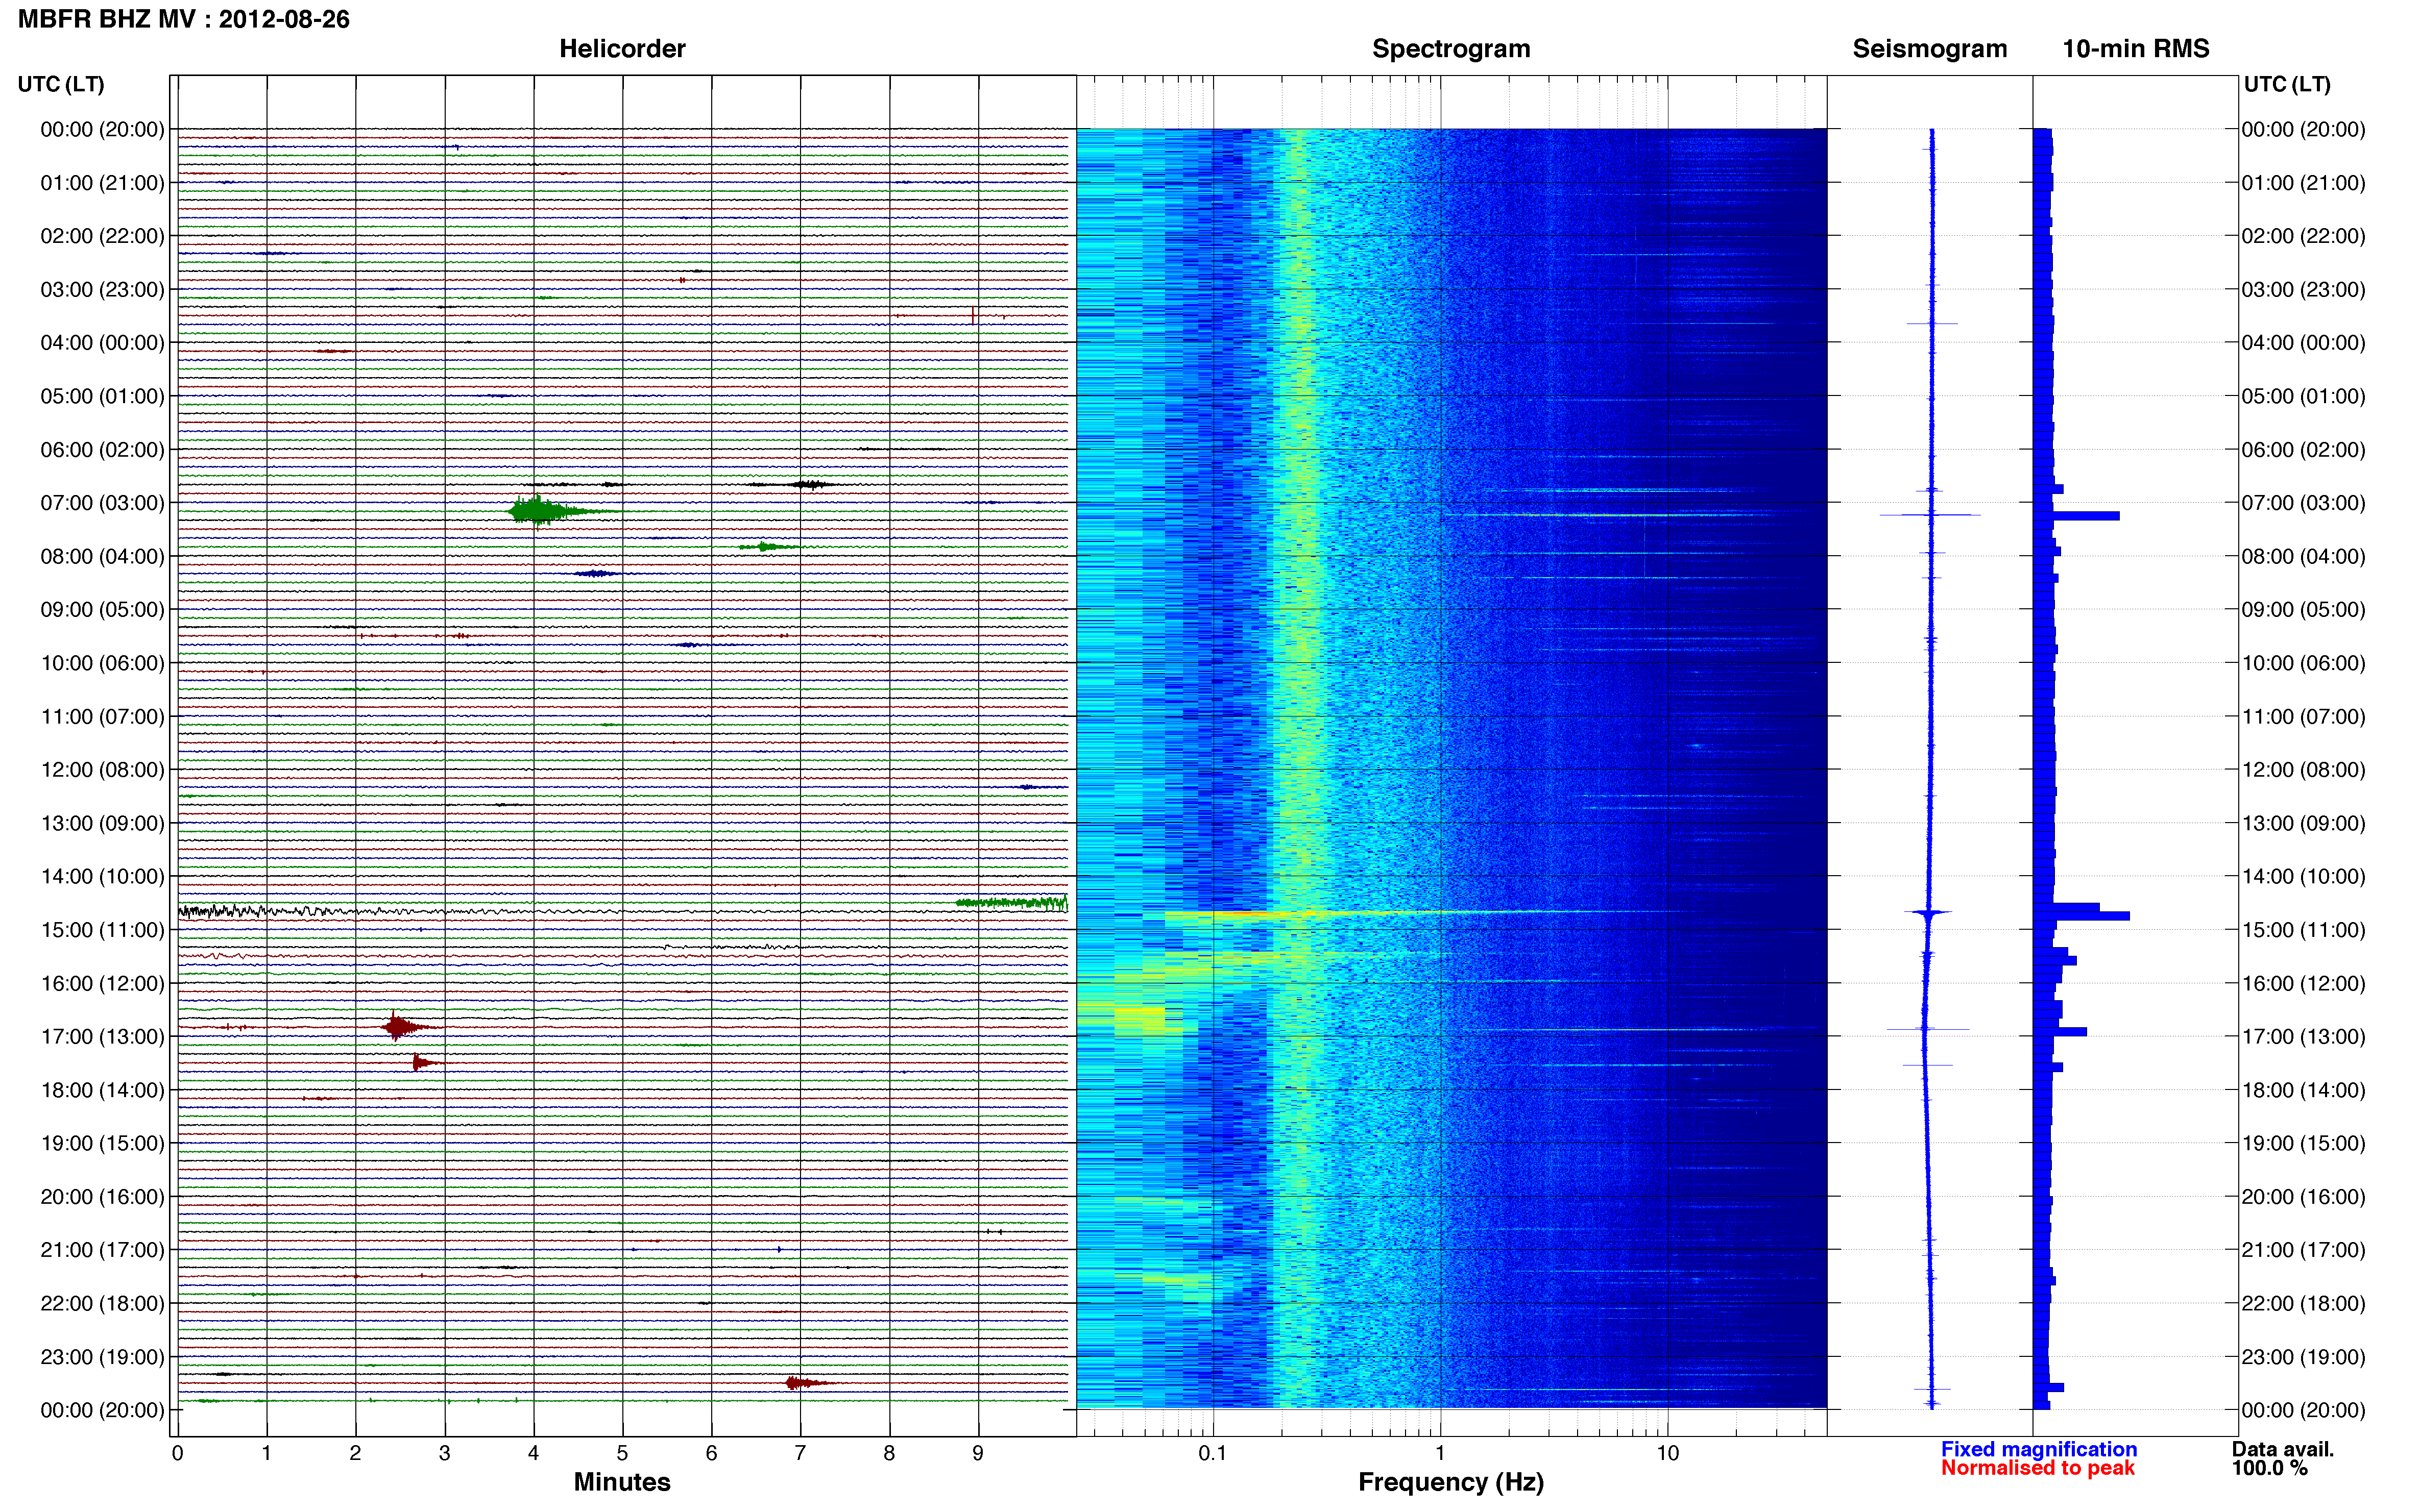Viewport: 2420px width, 1512px height.
Task: Click the 'Frequency (Hz)' axis title
Action: click(1450, 1483)
